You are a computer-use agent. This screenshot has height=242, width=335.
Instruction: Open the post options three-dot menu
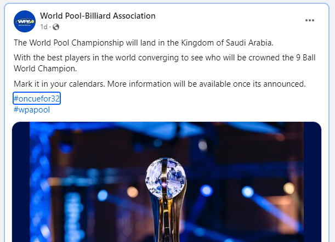[x=310, y=21]
